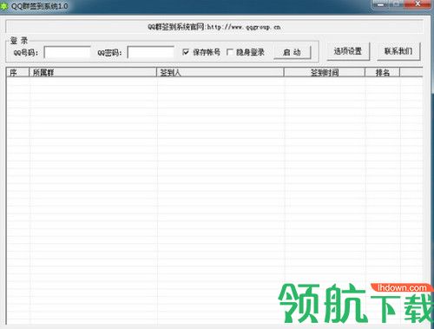The image size is (434, 329).
Task: Sort by 签到时间 column header
Action: (x=325, y=72)
